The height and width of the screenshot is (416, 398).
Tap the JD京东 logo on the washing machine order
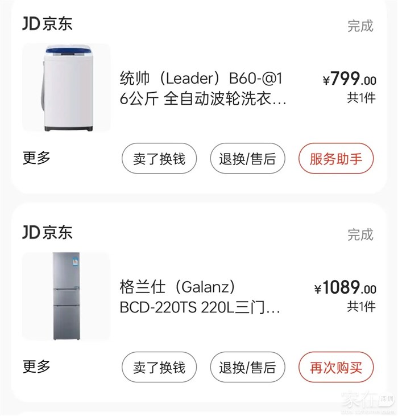48,24
